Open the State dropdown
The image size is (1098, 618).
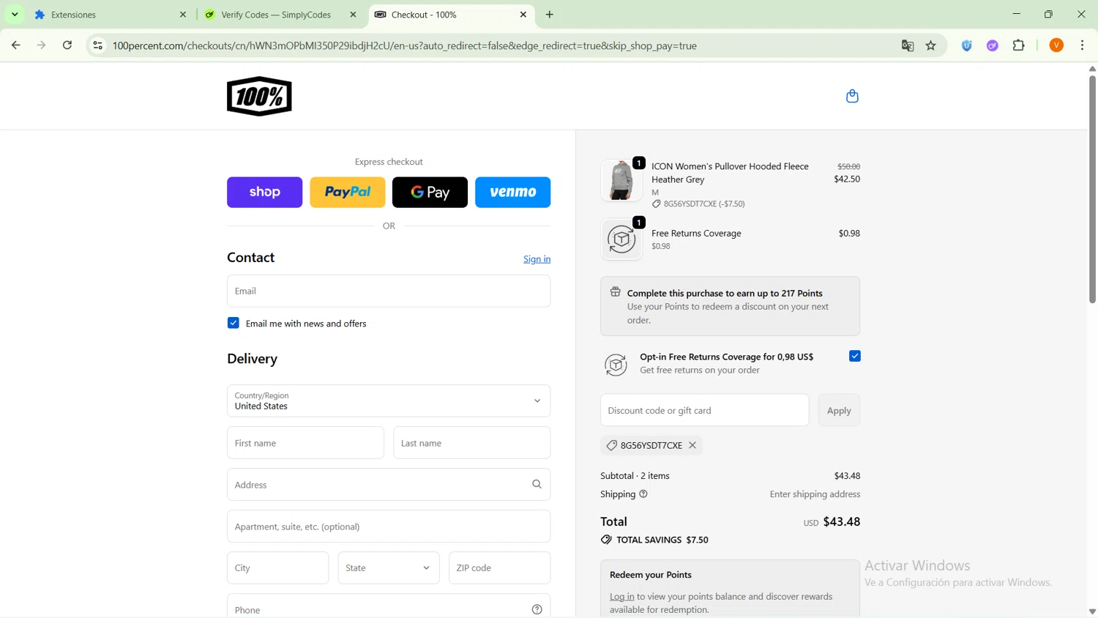point(389,567)
